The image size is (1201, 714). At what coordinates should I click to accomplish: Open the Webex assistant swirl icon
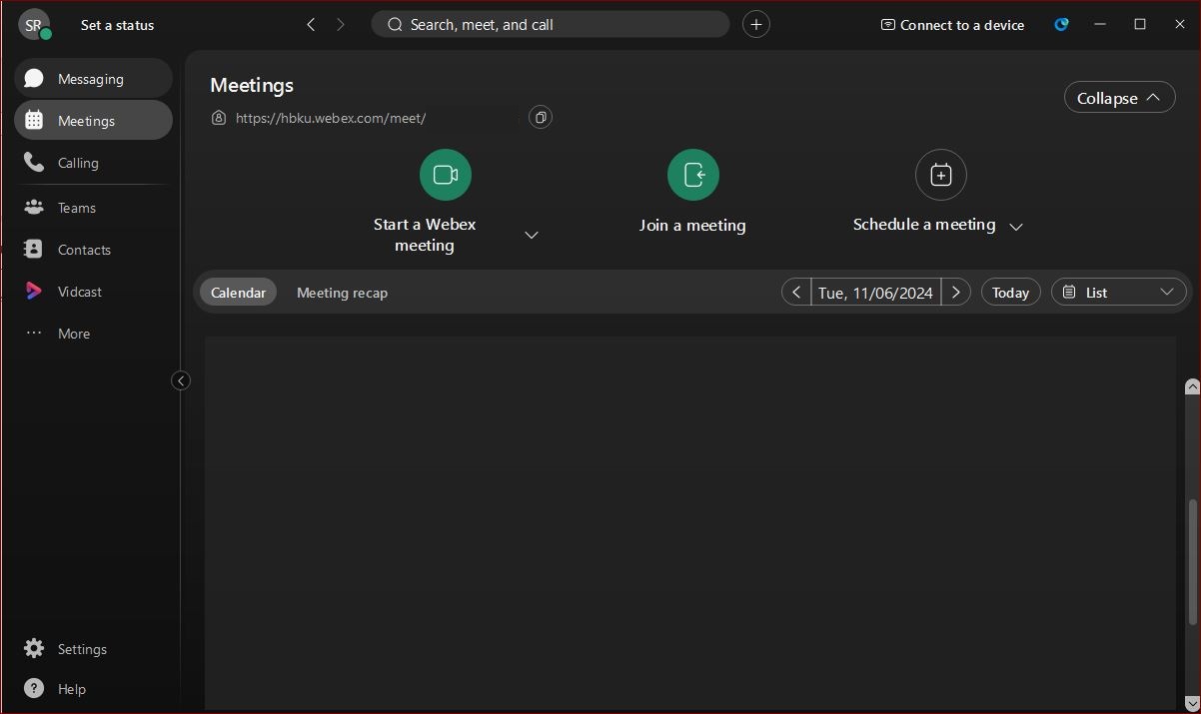(x=1061, y=24)
